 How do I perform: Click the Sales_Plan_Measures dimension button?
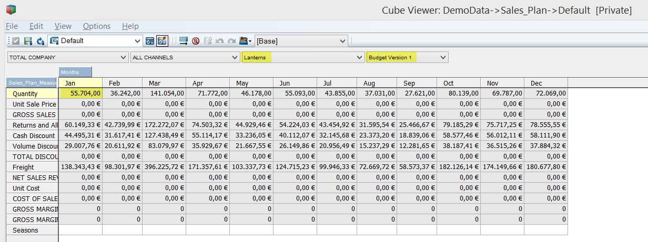(x=32, y=82)
